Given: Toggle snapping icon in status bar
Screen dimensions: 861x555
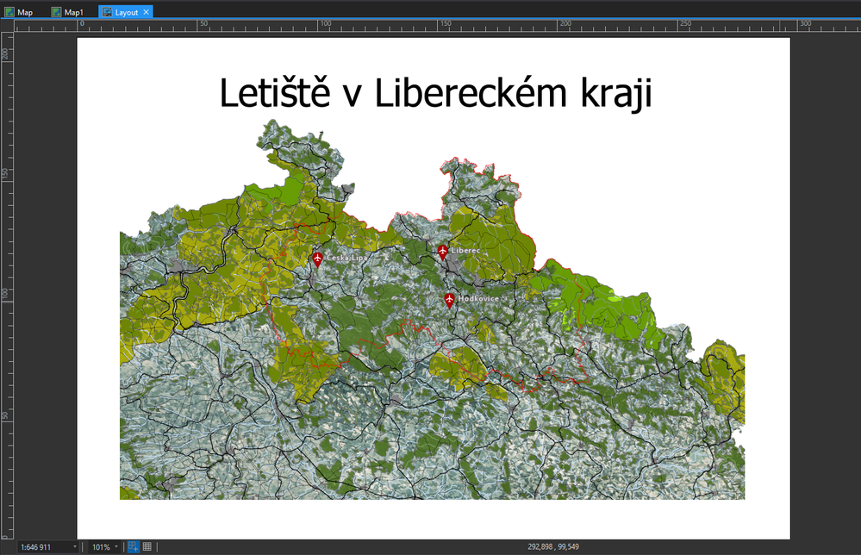Looking at the screenshot, I should [134, 546].
